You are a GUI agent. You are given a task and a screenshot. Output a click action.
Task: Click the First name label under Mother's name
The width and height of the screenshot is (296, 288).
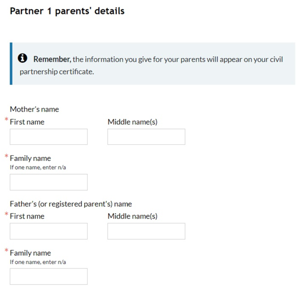pyautogui.click(x=27, y=122)
